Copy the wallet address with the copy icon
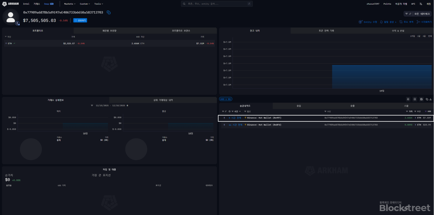The width and height of the screenshot is (434, 215). pyautogui.click(x=109, y=13)
